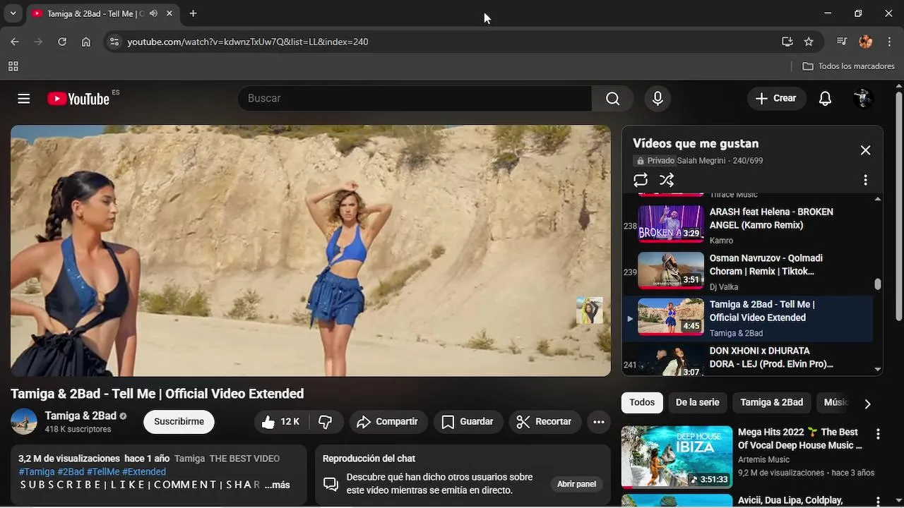Click Artemis Music channel name
The width and height of the screenshot is (904, 508).
point(763,459)
